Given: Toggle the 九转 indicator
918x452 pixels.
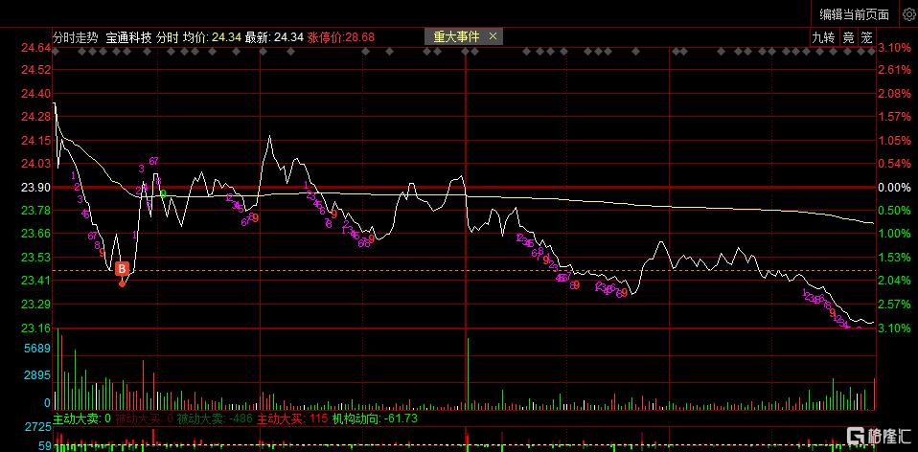Looking at the screenshot, I should point(822,37).
